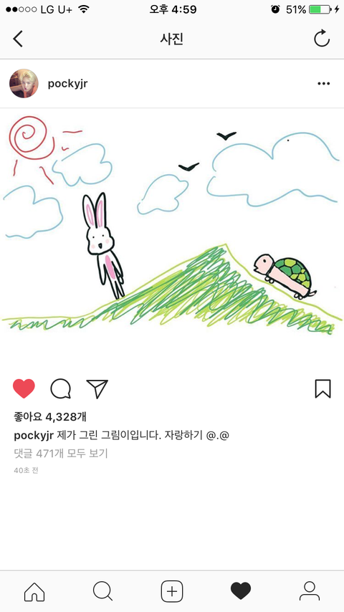Screen dimensions: 344x612
Task: Tap the 40초 전 timestamp
Action: pyautogui.click(x=26, y=471)
